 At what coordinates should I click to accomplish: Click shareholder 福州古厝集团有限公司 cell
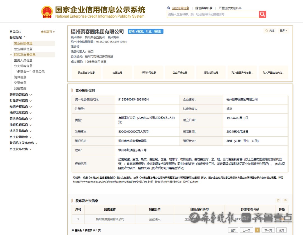[110, 219]
